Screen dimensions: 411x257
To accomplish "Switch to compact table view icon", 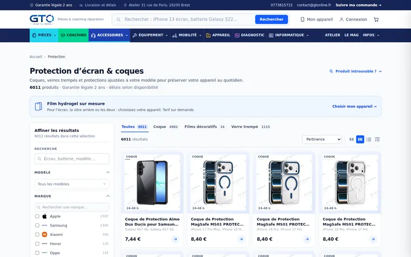I will [x=377, y=140].
